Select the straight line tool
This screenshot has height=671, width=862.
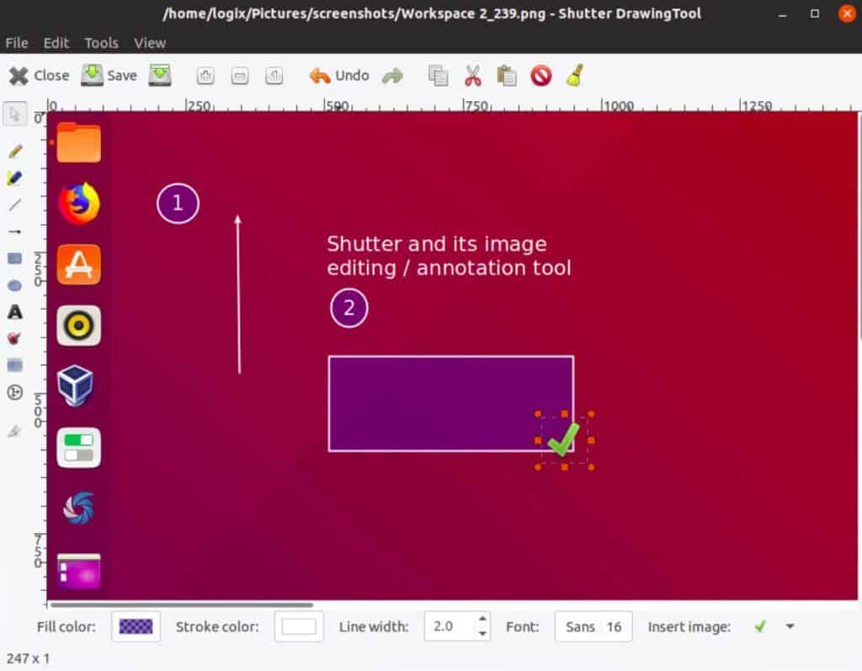coord(15,205)
